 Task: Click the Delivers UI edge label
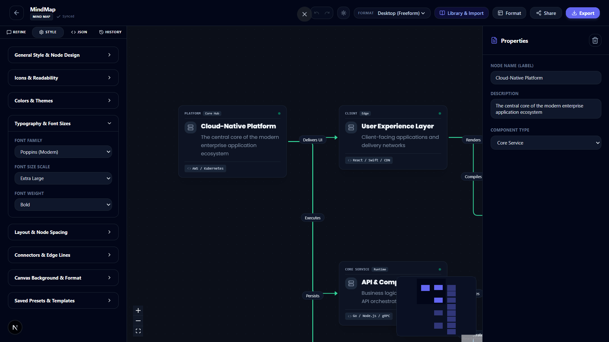[x=312, y=140]
